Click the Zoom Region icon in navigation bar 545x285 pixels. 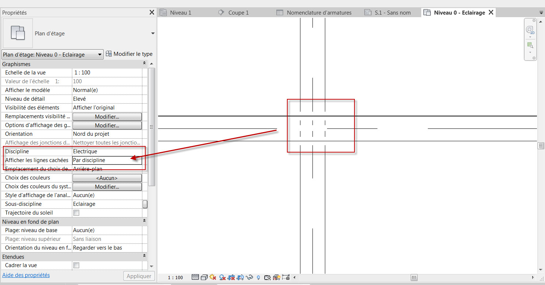point(530,46)
